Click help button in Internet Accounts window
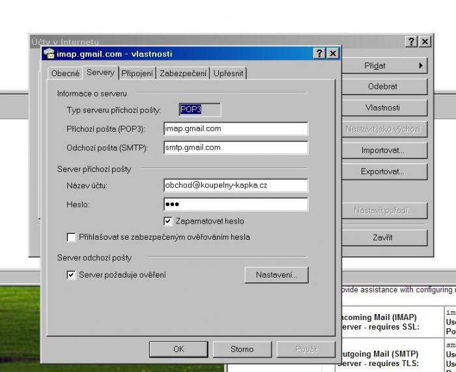The width and height of the screenshot is (456, 372). pyautogui.click(x=411, y=41)
